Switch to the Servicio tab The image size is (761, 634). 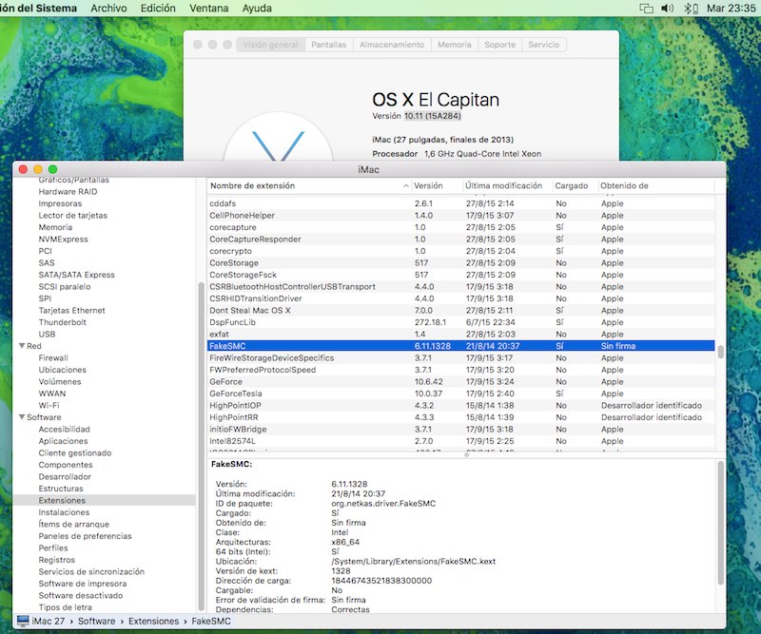(543, 45)
